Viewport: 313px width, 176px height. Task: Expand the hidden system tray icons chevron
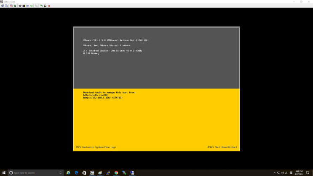(275, 173)
